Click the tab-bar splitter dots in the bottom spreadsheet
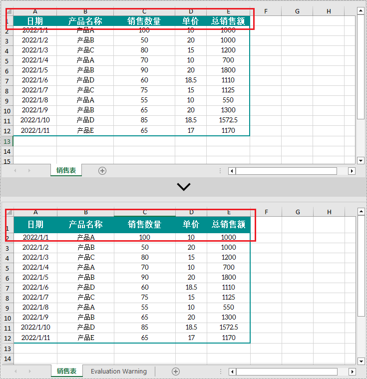 pos(221,372)
